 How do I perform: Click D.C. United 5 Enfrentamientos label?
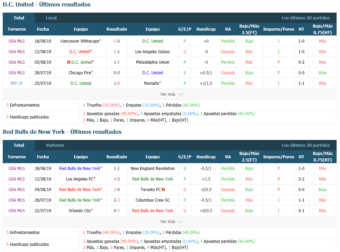coord(23,105)
